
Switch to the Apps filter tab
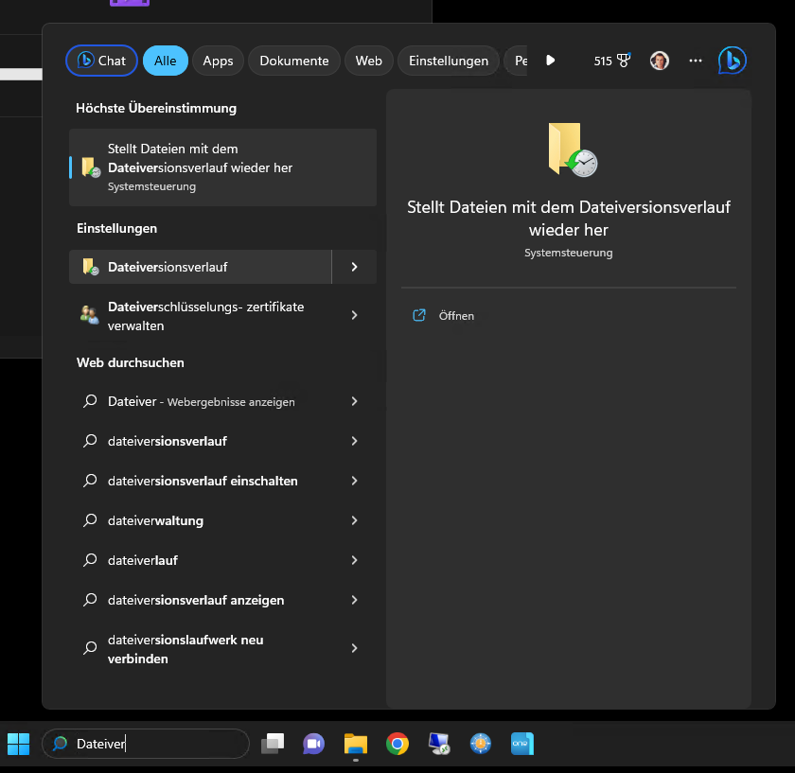(218, 61)
